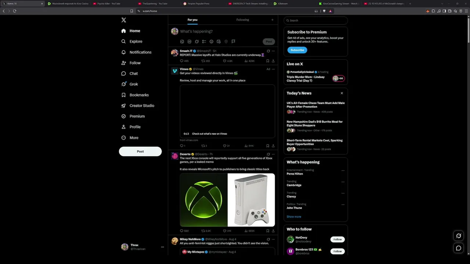Viewport: 470px width, 264px height.
Task: Open options for Cambridge trend
Action: 343,182
